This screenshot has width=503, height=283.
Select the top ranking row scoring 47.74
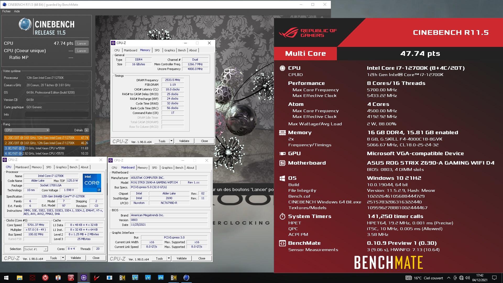coord(47,138)
